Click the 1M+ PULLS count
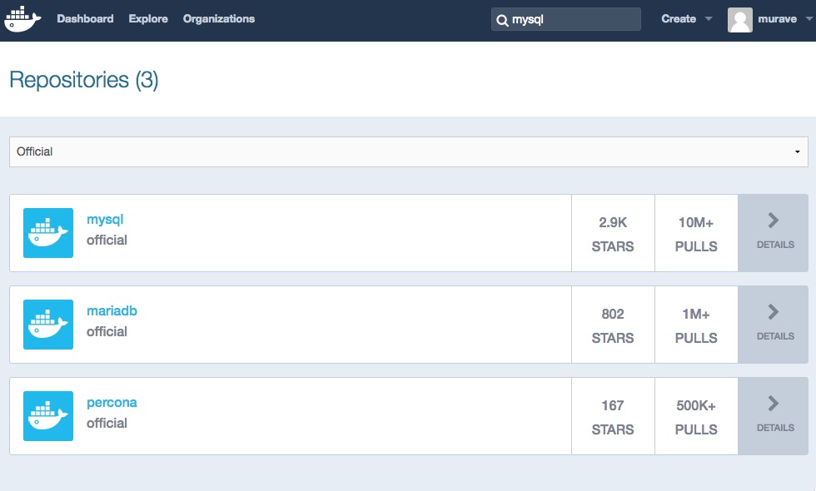 pyautogui.click(x=696, y=325)
